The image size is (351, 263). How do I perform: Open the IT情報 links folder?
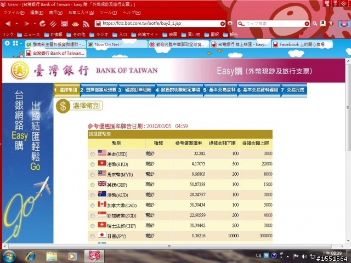pos(53,35)
